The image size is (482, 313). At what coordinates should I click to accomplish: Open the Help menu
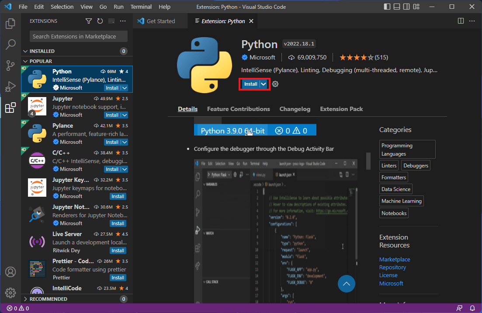click(164, 7)
